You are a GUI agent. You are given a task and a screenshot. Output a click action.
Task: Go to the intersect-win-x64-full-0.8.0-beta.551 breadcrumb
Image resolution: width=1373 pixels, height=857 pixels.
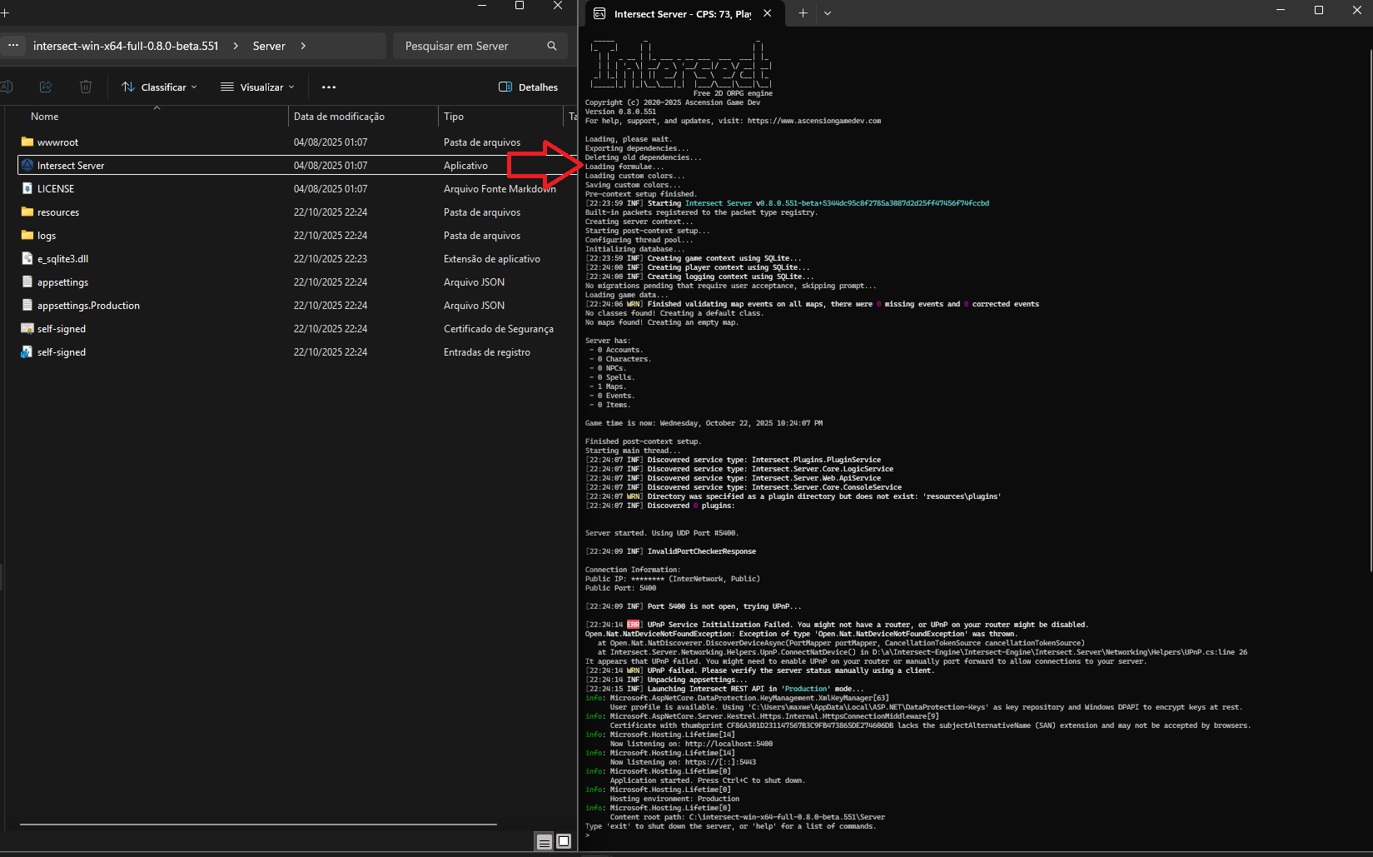point(126,46)
